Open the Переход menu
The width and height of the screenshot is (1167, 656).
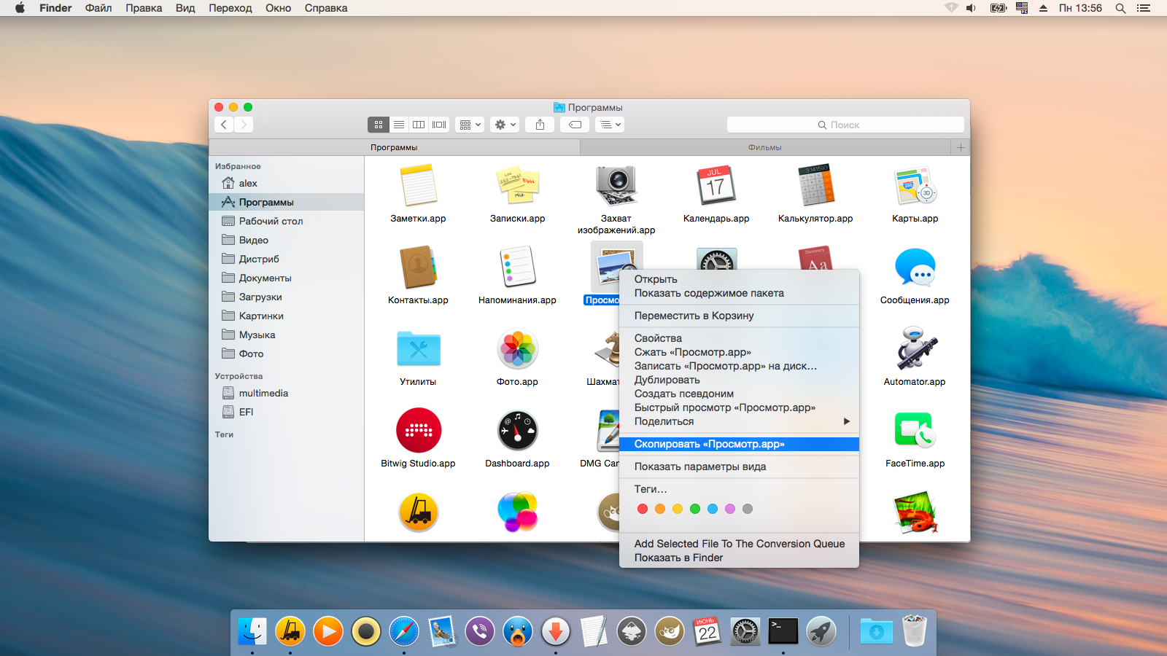(x=230, y=8)
